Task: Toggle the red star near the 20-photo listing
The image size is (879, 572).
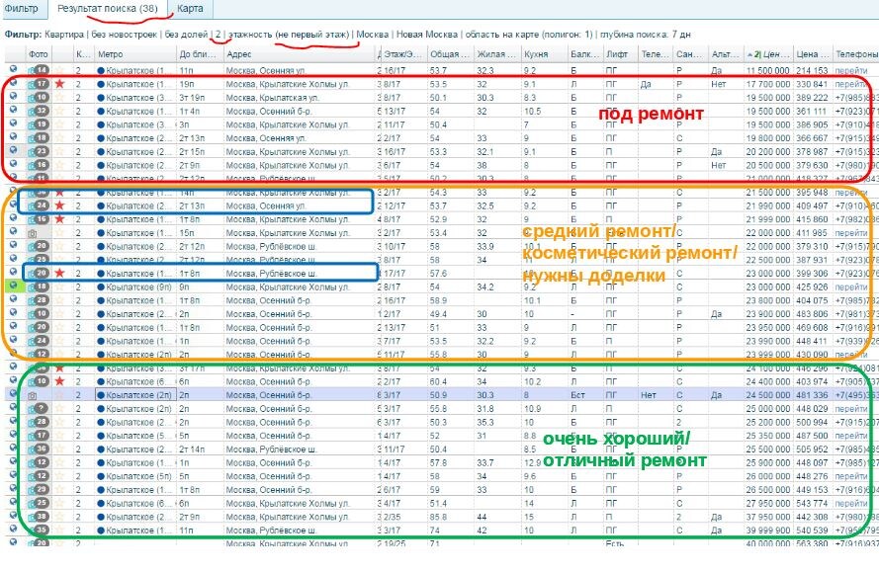Action: pos(59,272)
